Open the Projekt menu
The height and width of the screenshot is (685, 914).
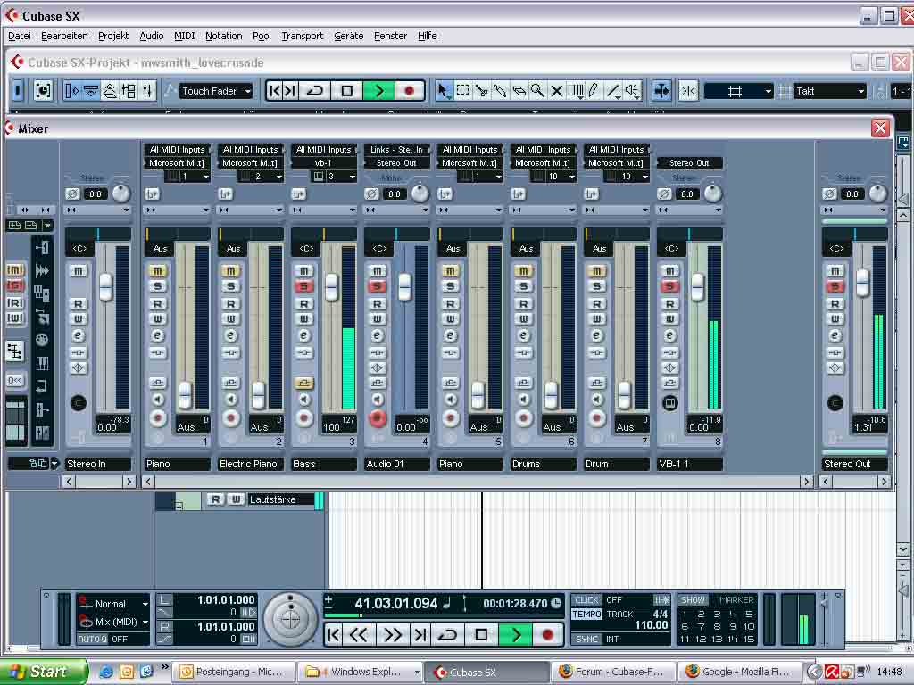[113, 36]
